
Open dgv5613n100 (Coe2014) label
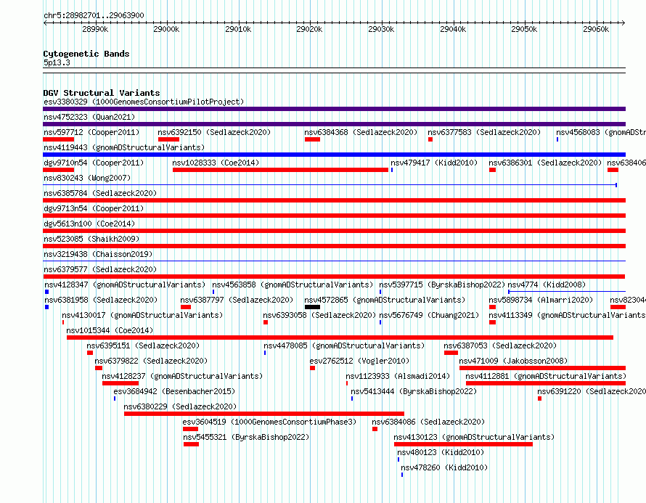[x=89, y=224]
